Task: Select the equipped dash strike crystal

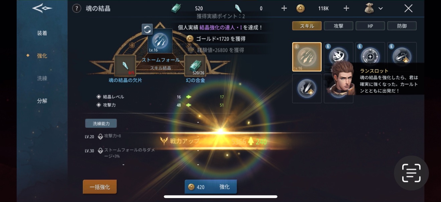Action: coord(402,57)
